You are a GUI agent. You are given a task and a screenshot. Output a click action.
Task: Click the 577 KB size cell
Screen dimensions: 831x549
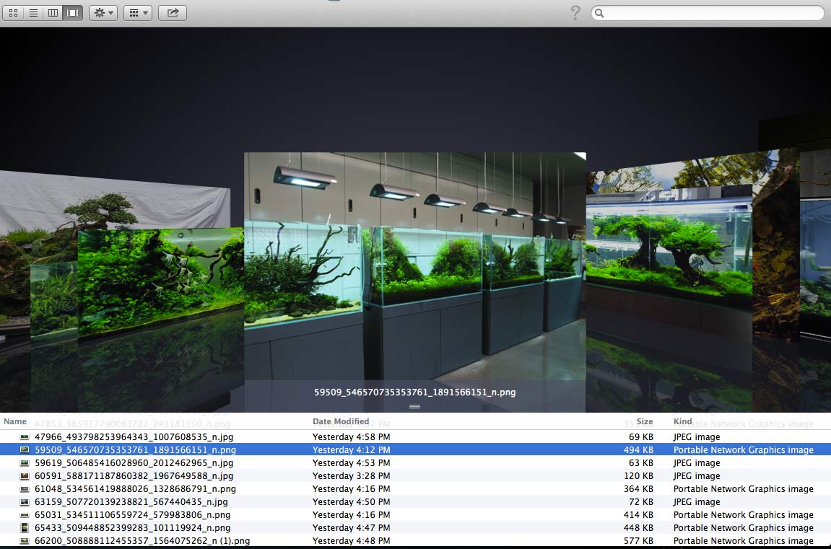638,540
